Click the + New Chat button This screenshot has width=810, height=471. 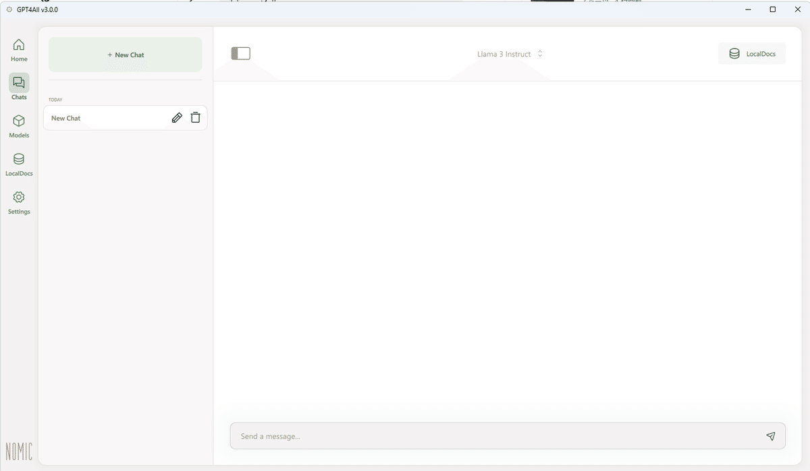(x=126, y=55)
